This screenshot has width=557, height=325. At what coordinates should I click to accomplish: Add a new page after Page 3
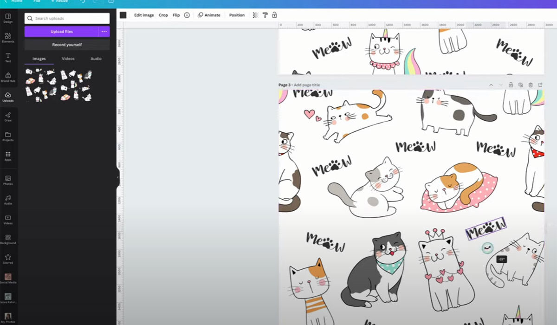click(540, 85)
